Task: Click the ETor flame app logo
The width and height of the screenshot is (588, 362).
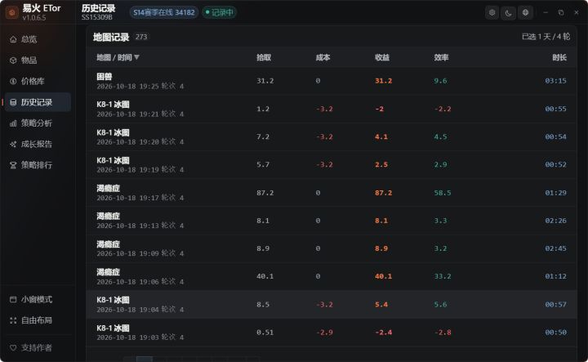Action: click(12, 12)
